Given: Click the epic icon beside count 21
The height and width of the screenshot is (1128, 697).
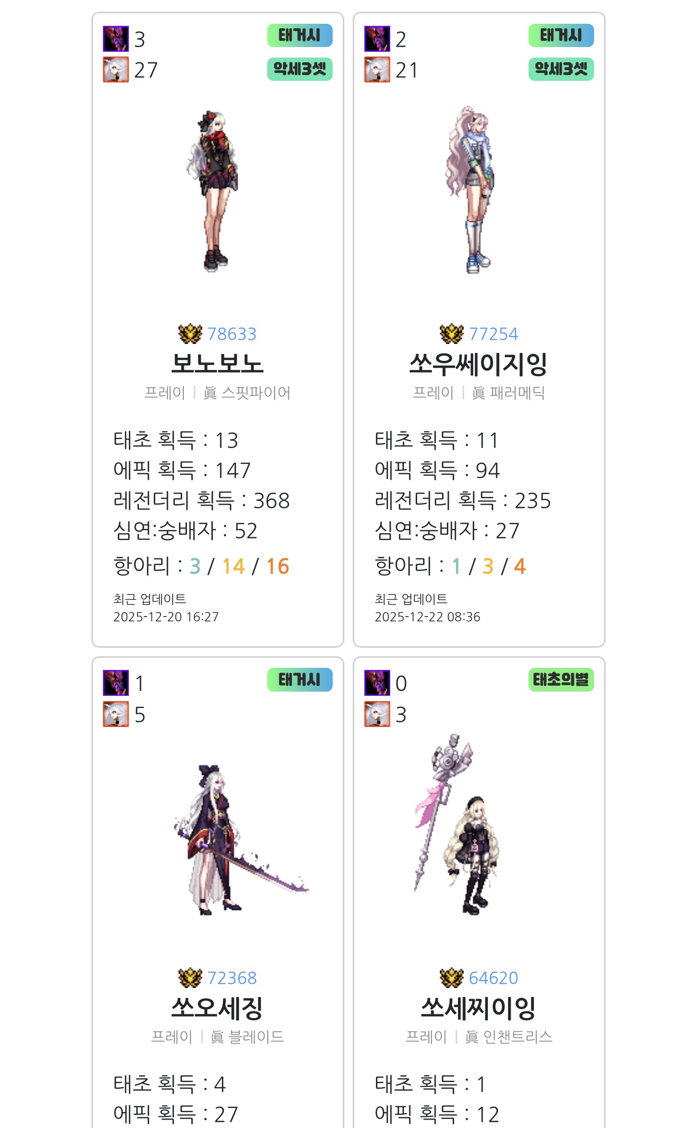Looking at the screenshot, I should pyautogui.click(x=377, y=70).
